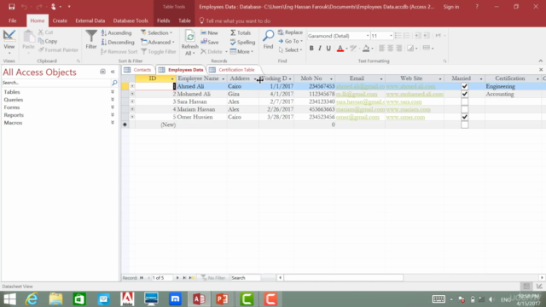Open Internet Explorer from taskbar
The height and width of the screenshot is (307, 546).
pos(32,299)
